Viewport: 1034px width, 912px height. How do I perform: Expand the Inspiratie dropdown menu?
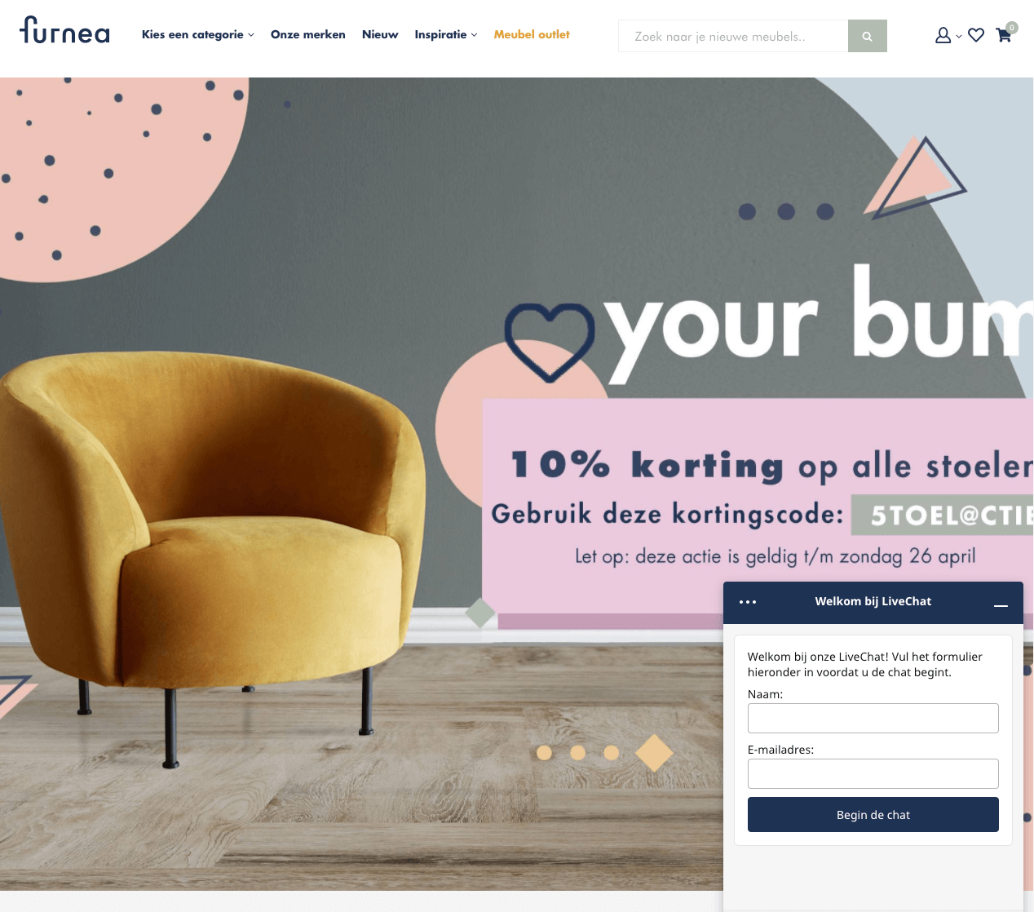coord(446,34)
